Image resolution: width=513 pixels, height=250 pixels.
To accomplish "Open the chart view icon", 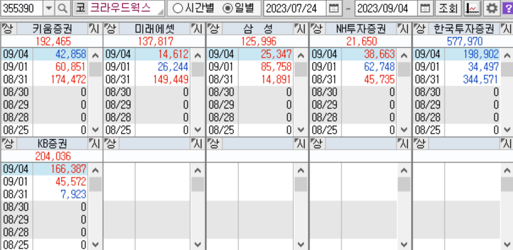I will pos(472,8).
